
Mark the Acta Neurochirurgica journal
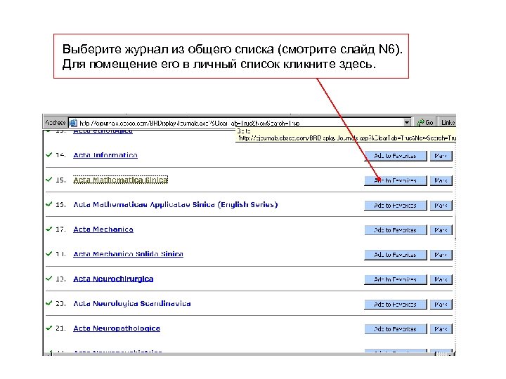[x=441, y=279]
